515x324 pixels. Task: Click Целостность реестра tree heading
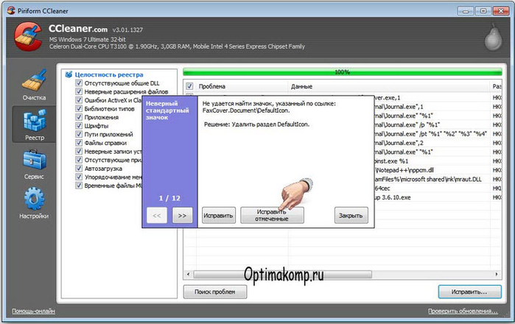pyautogui.click(x=109, y=75)
